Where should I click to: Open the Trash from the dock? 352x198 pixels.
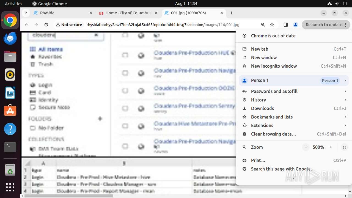coord(10,170)
